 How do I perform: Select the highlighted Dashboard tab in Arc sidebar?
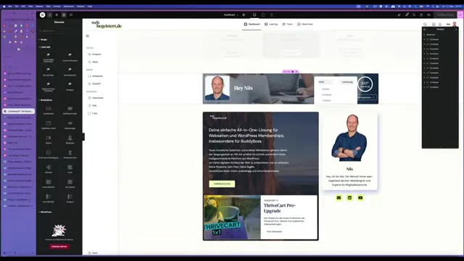point(19,111)
